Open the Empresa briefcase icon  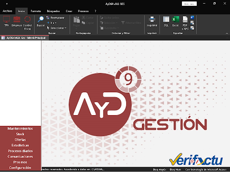17,21
